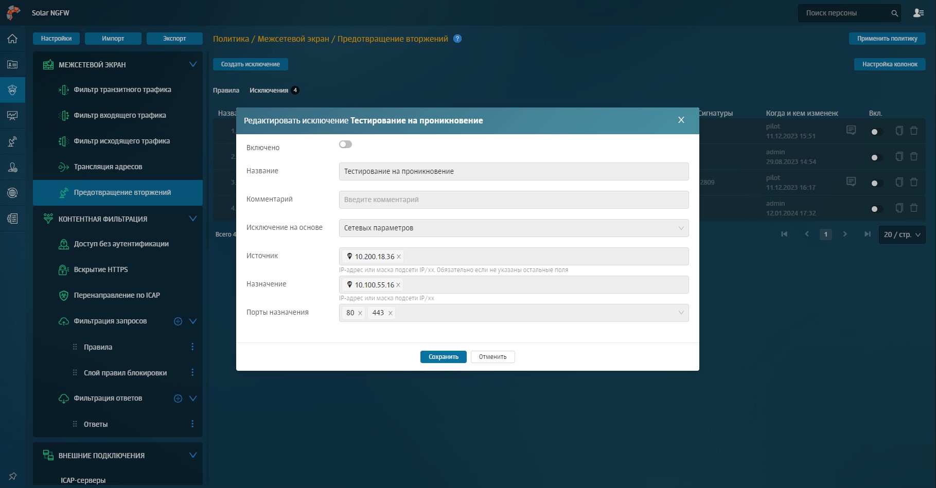
Task: Collapse the КОНТЕНТНАЯ ФИЛЬТРАЦИЯ section chevron
Action: 193,219
